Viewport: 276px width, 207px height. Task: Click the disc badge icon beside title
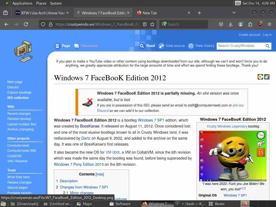(260, 77)
